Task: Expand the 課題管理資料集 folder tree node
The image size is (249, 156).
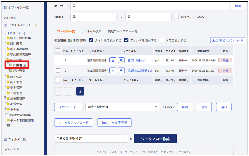Action: 5,114
